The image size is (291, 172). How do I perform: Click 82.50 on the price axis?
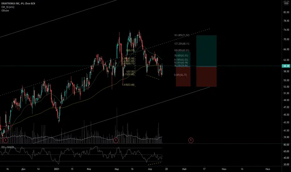(x=286, y=12)
